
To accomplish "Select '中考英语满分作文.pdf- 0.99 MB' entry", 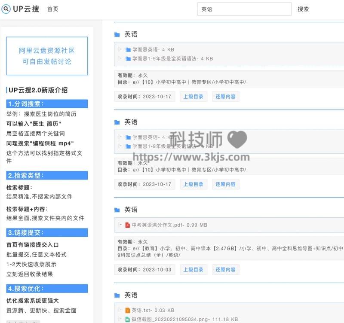I will (169, 225).
